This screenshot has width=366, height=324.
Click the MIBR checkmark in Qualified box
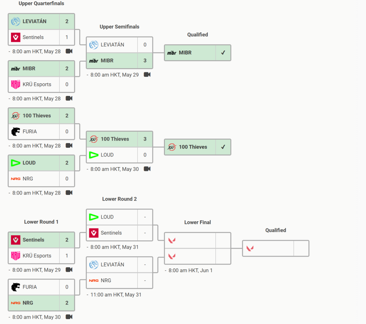[223, 53]
